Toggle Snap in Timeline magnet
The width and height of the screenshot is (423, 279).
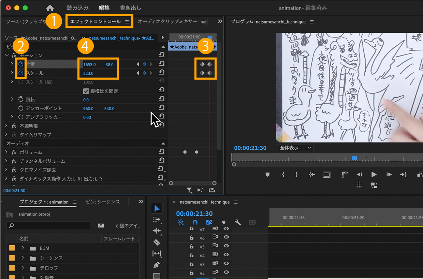click(x=195, y=223)
